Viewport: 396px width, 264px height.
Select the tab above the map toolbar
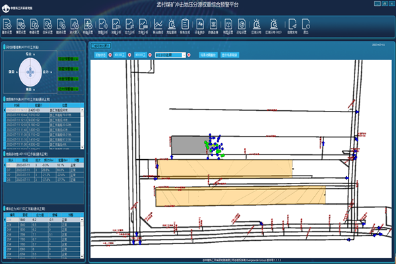(102, 46)
